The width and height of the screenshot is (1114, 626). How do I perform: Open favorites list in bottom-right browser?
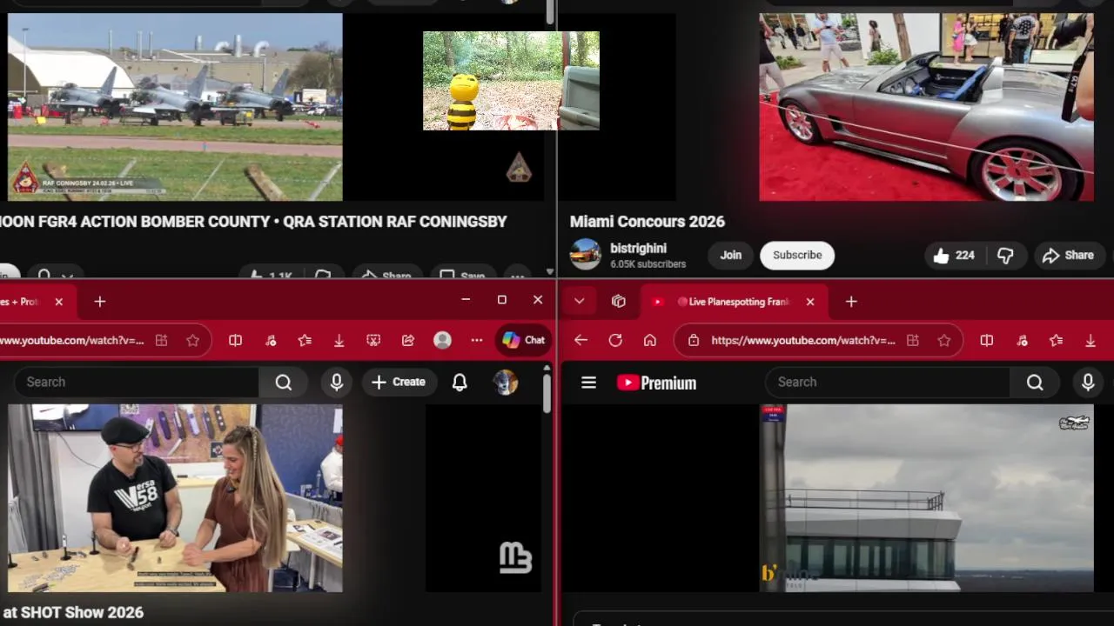[1056, 341]
